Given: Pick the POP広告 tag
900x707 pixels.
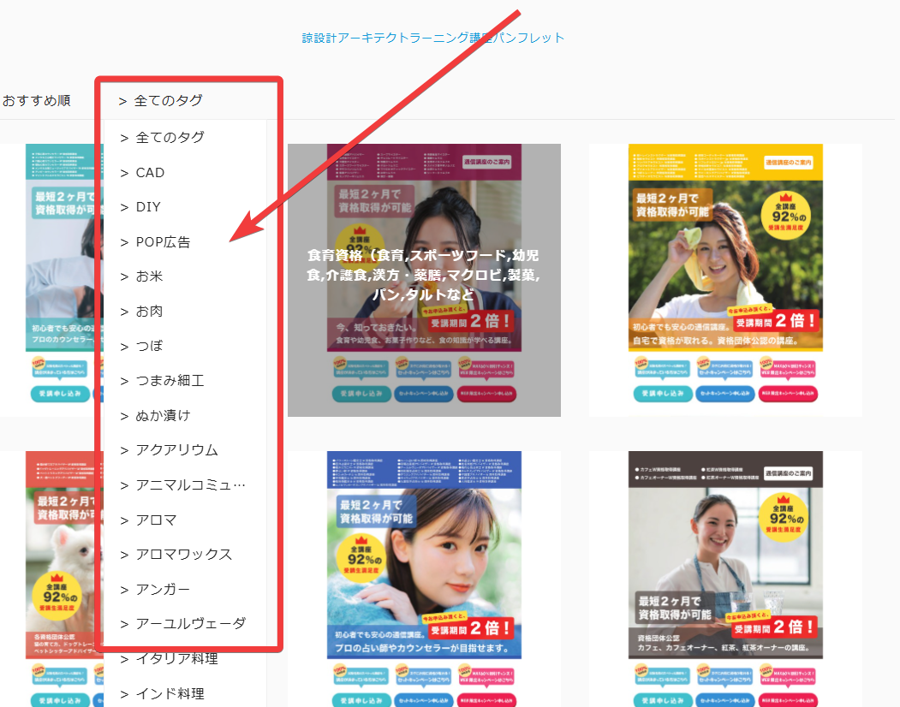Looking at the screenshot, I should [155, 242].
